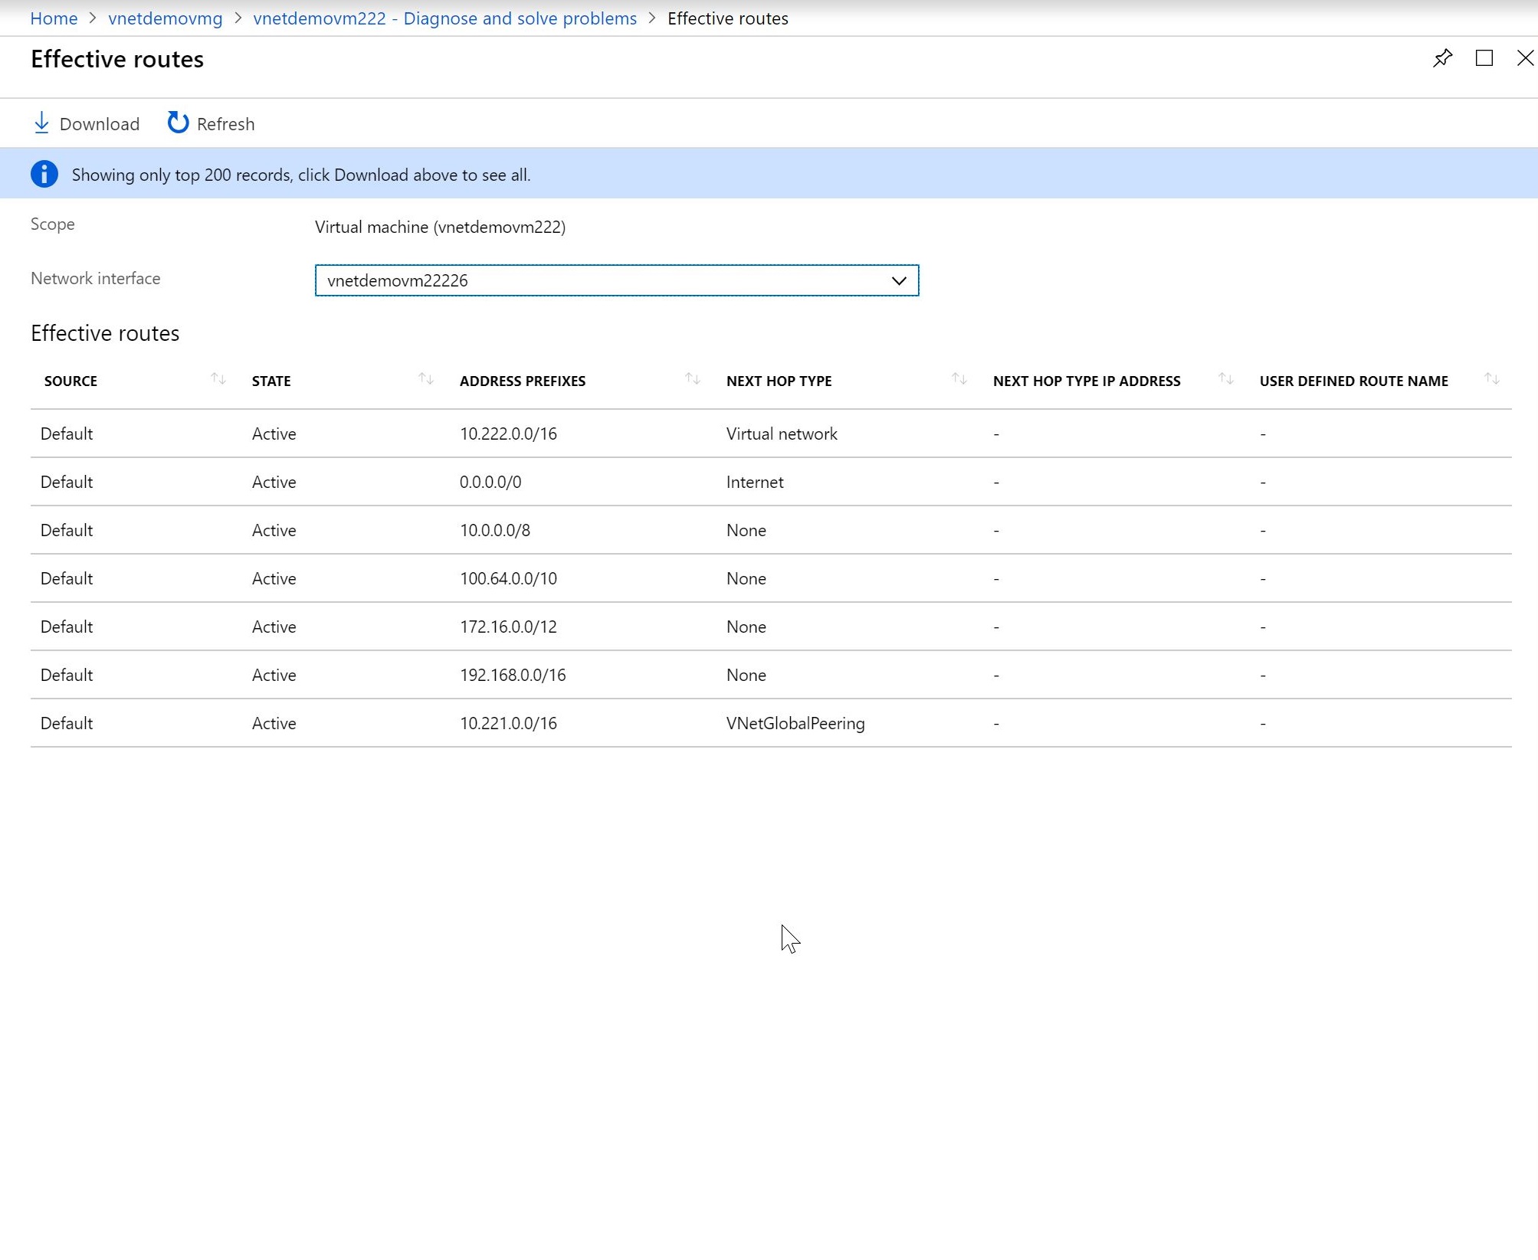Click the blue info icon in banner
The image size is (1538, 1260).
[x=44, y=174]
